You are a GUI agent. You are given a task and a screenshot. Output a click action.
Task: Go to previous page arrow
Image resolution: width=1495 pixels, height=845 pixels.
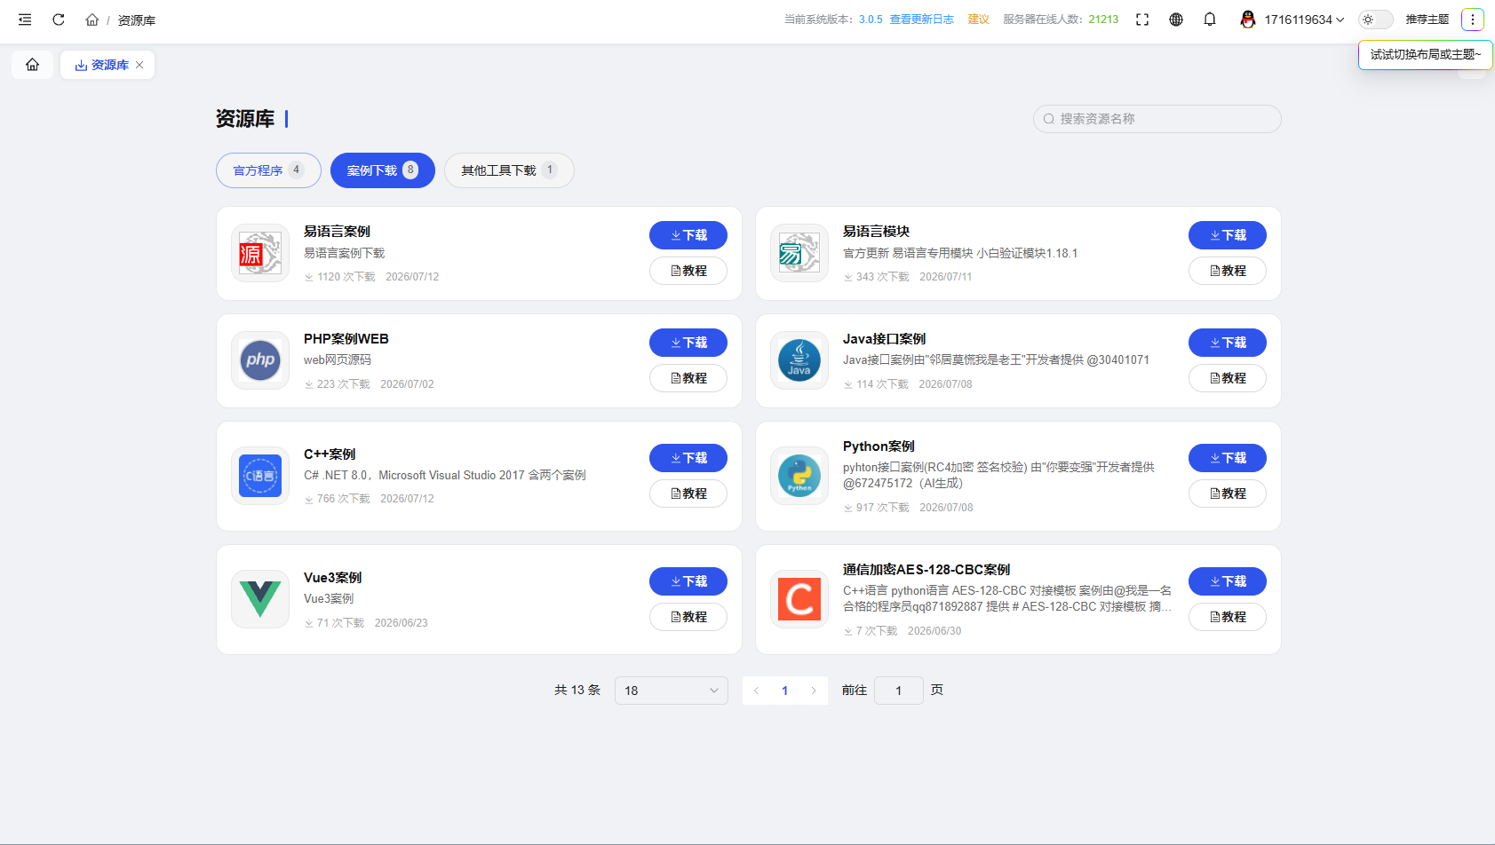point(756,691)
